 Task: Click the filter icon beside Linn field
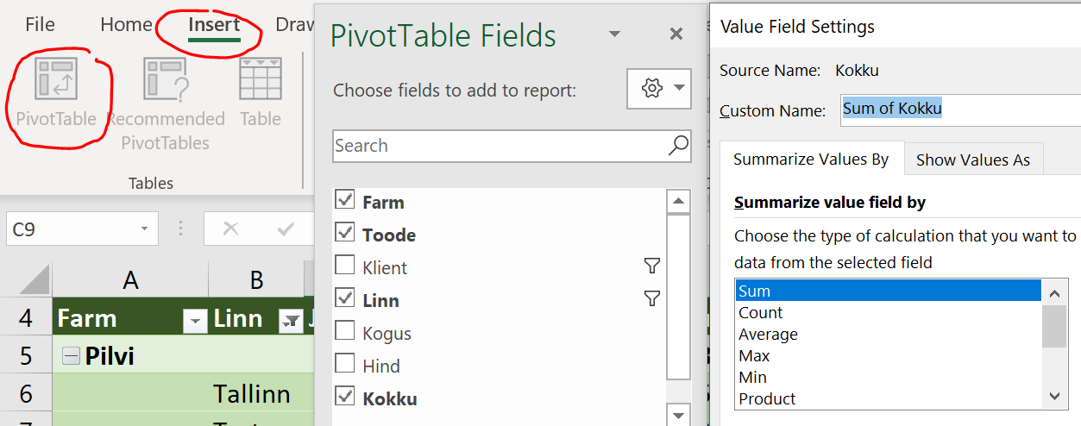[652, 299]
